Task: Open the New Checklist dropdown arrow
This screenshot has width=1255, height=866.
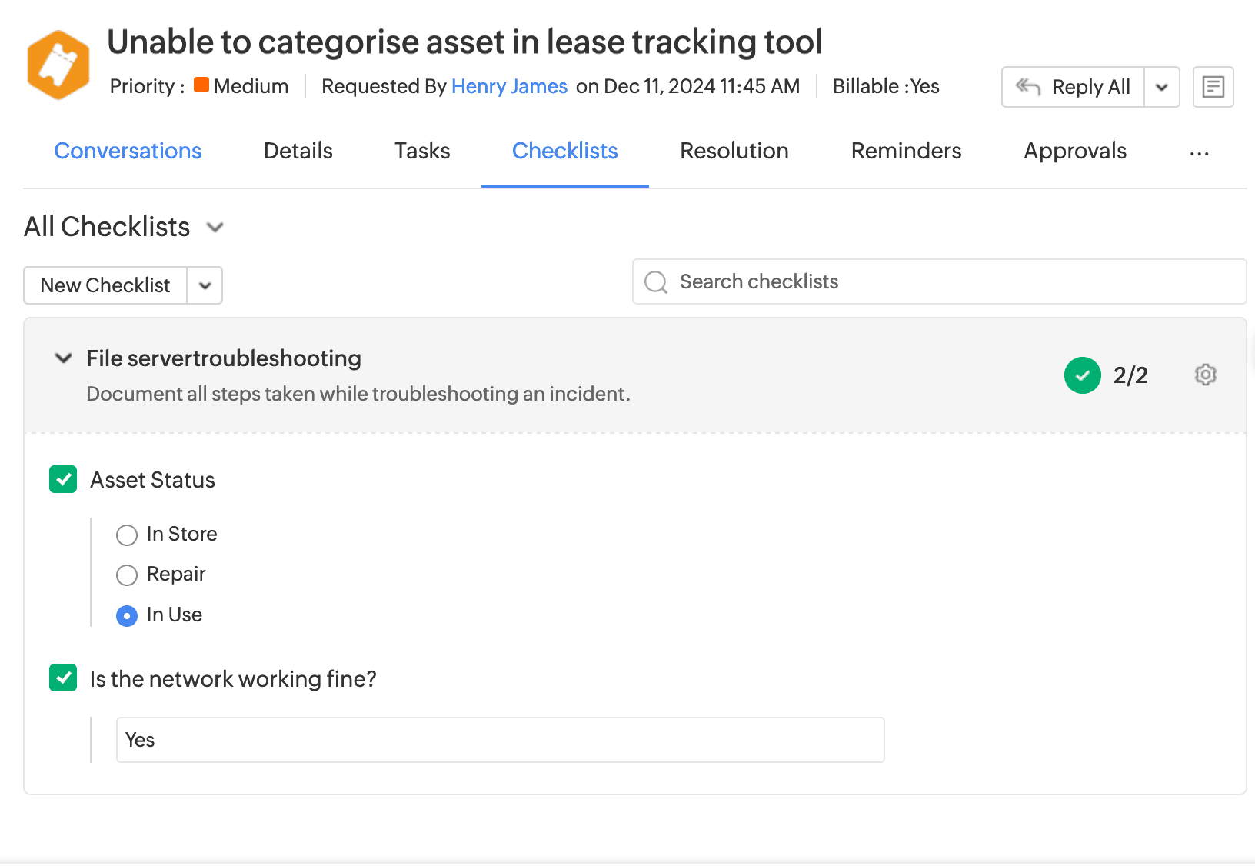Action: tap(205, 285)
